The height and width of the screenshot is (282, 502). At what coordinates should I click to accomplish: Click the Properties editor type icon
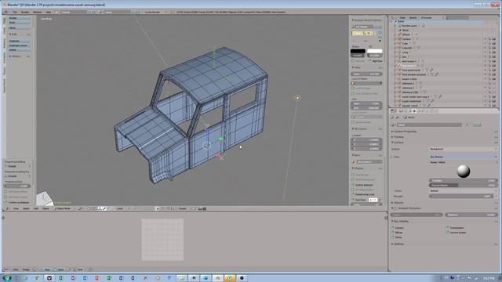[x=392, y=111]
